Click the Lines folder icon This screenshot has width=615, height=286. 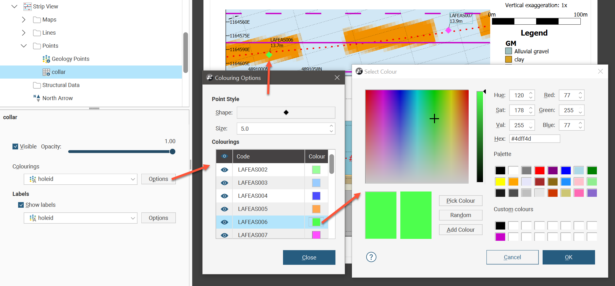(37, 33)
